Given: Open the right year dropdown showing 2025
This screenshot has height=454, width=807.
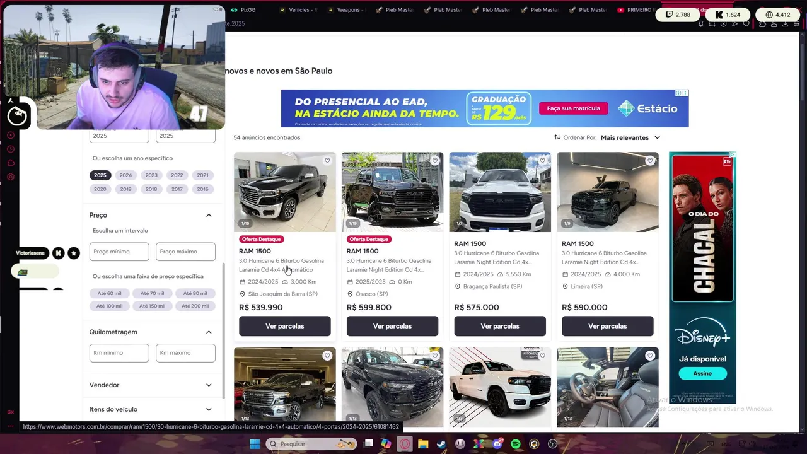Looking at the screenshot, I should tap(185, 136).
